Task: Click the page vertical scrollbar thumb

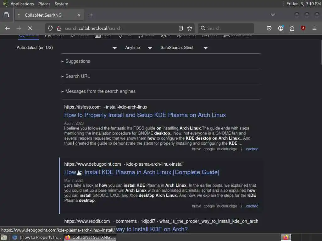Action: click(x=321, y=52)
